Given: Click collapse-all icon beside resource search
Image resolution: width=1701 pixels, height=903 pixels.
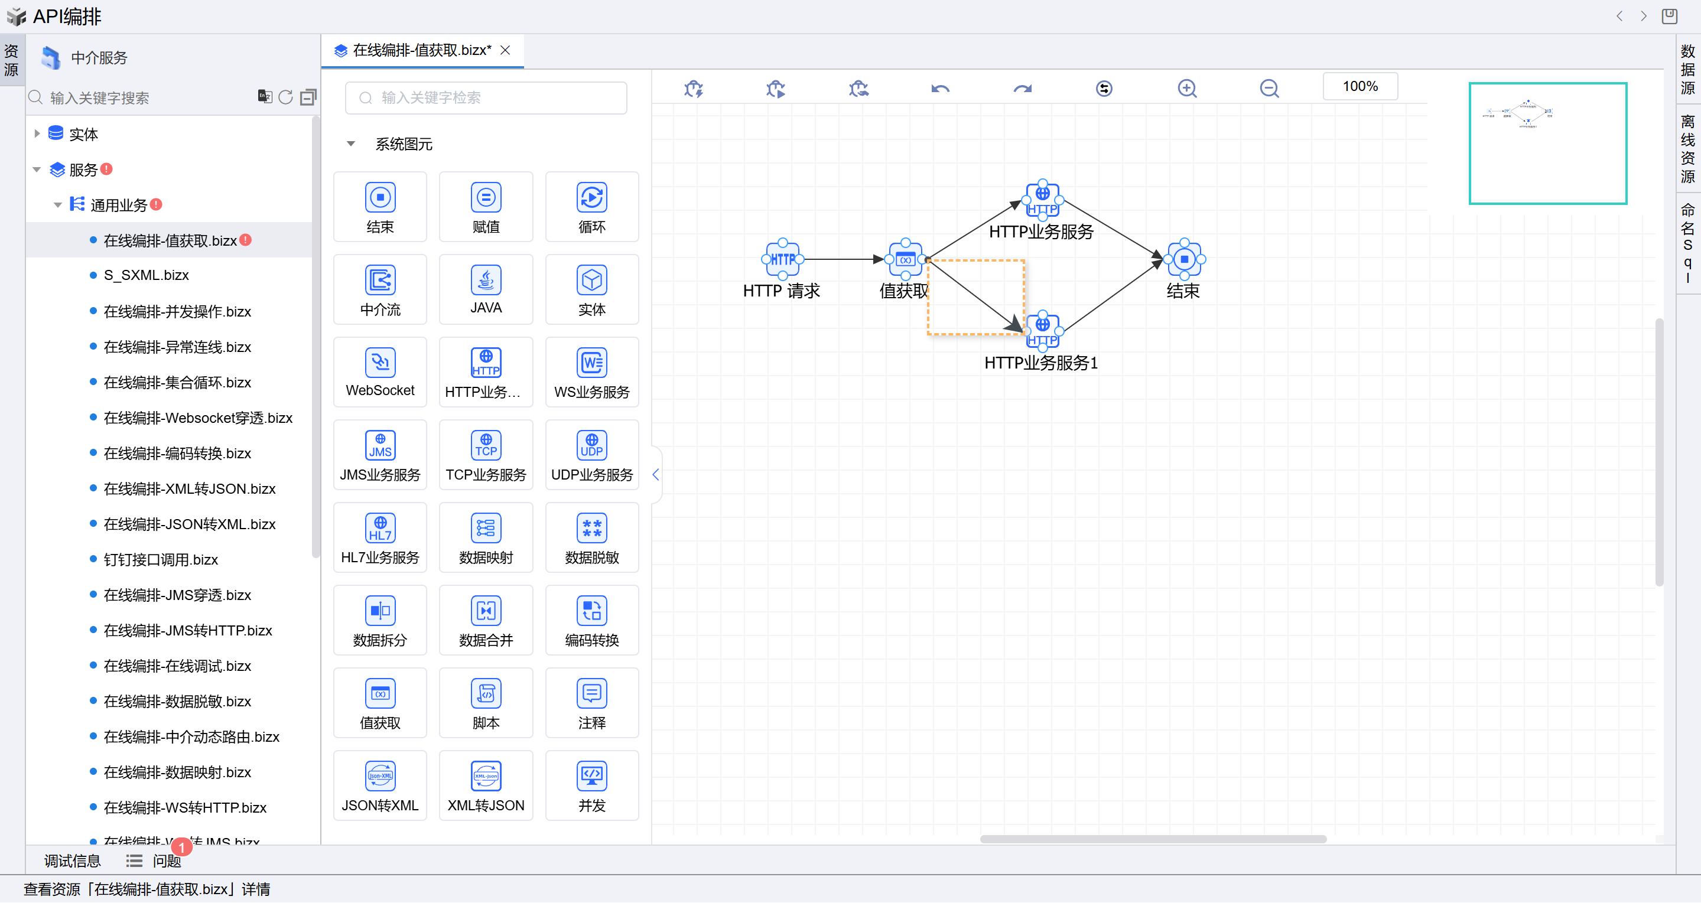Looking at the screenshot, I should tap(308, 97).
